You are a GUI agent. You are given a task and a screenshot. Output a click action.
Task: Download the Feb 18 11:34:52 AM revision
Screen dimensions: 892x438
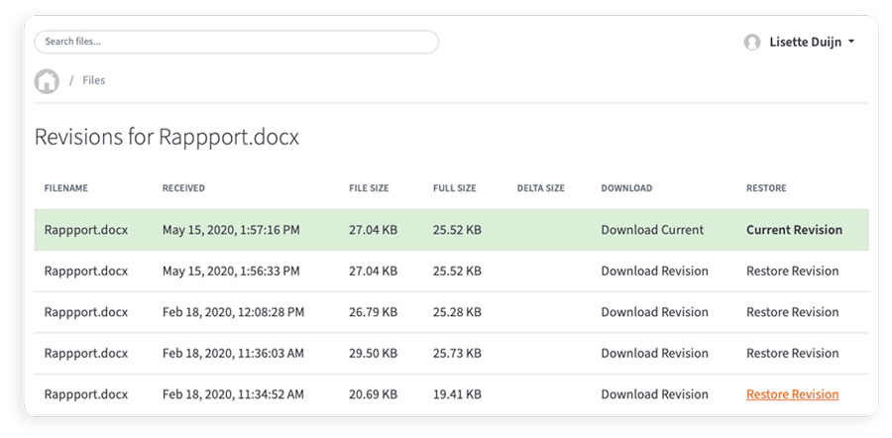click(x=654, y=394)
